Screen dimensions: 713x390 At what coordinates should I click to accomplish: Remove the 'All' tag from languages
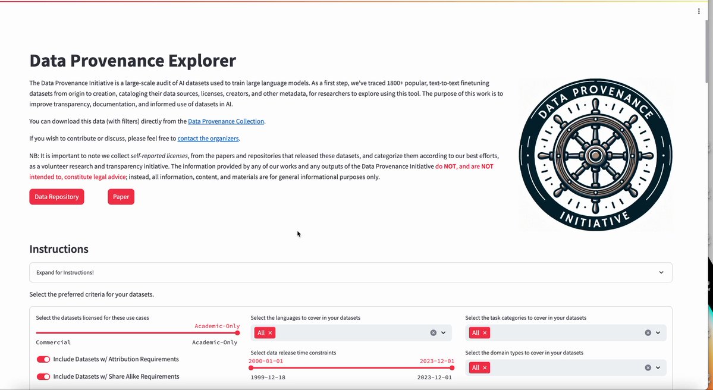(x=270, y=333)
